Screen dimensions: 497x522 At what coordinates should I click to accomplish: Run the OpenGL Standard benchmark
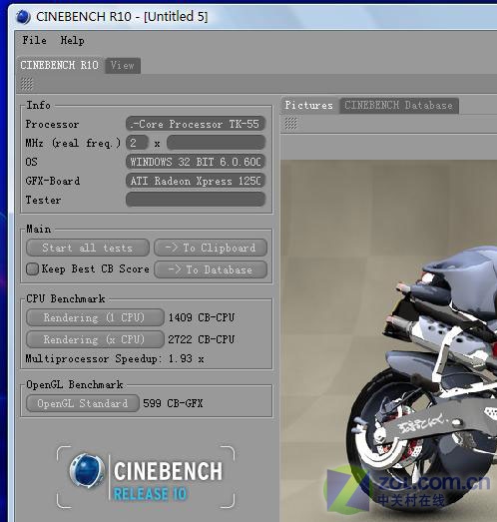[x=83, y=403]
